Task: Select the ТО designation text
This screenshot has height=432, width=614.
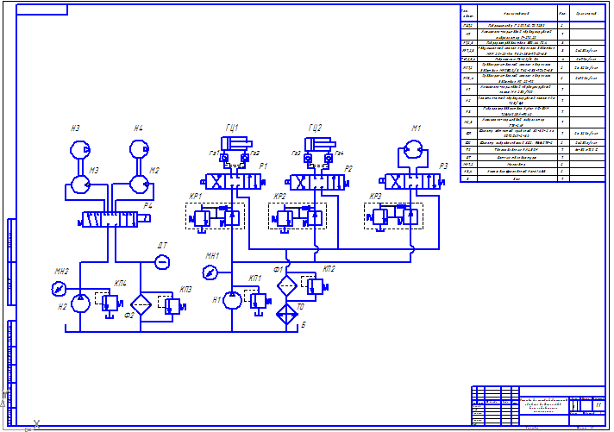Action: point(300,307)
